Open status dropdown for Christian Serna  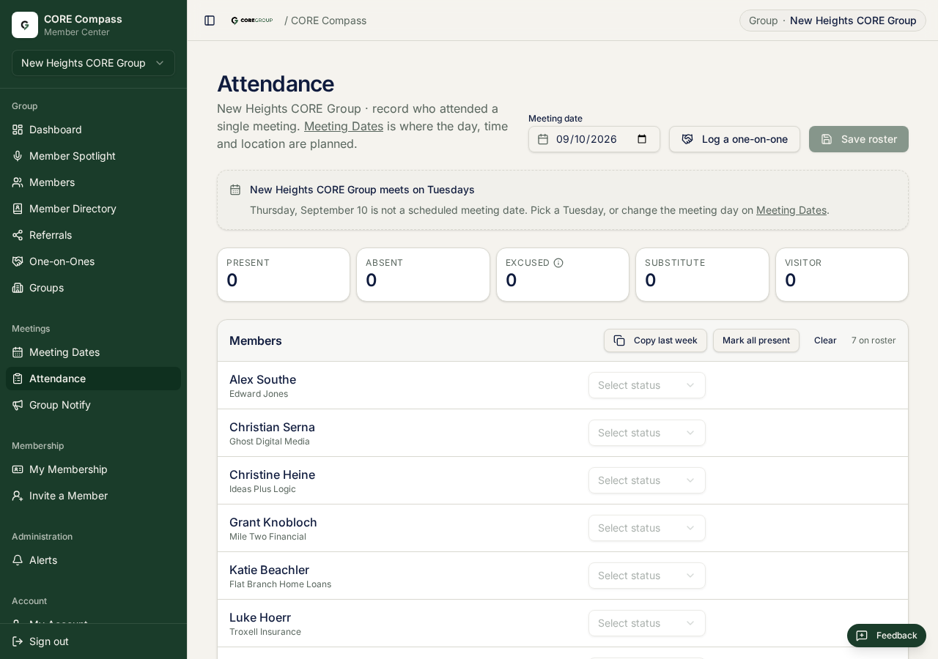[x=647, y=433]
